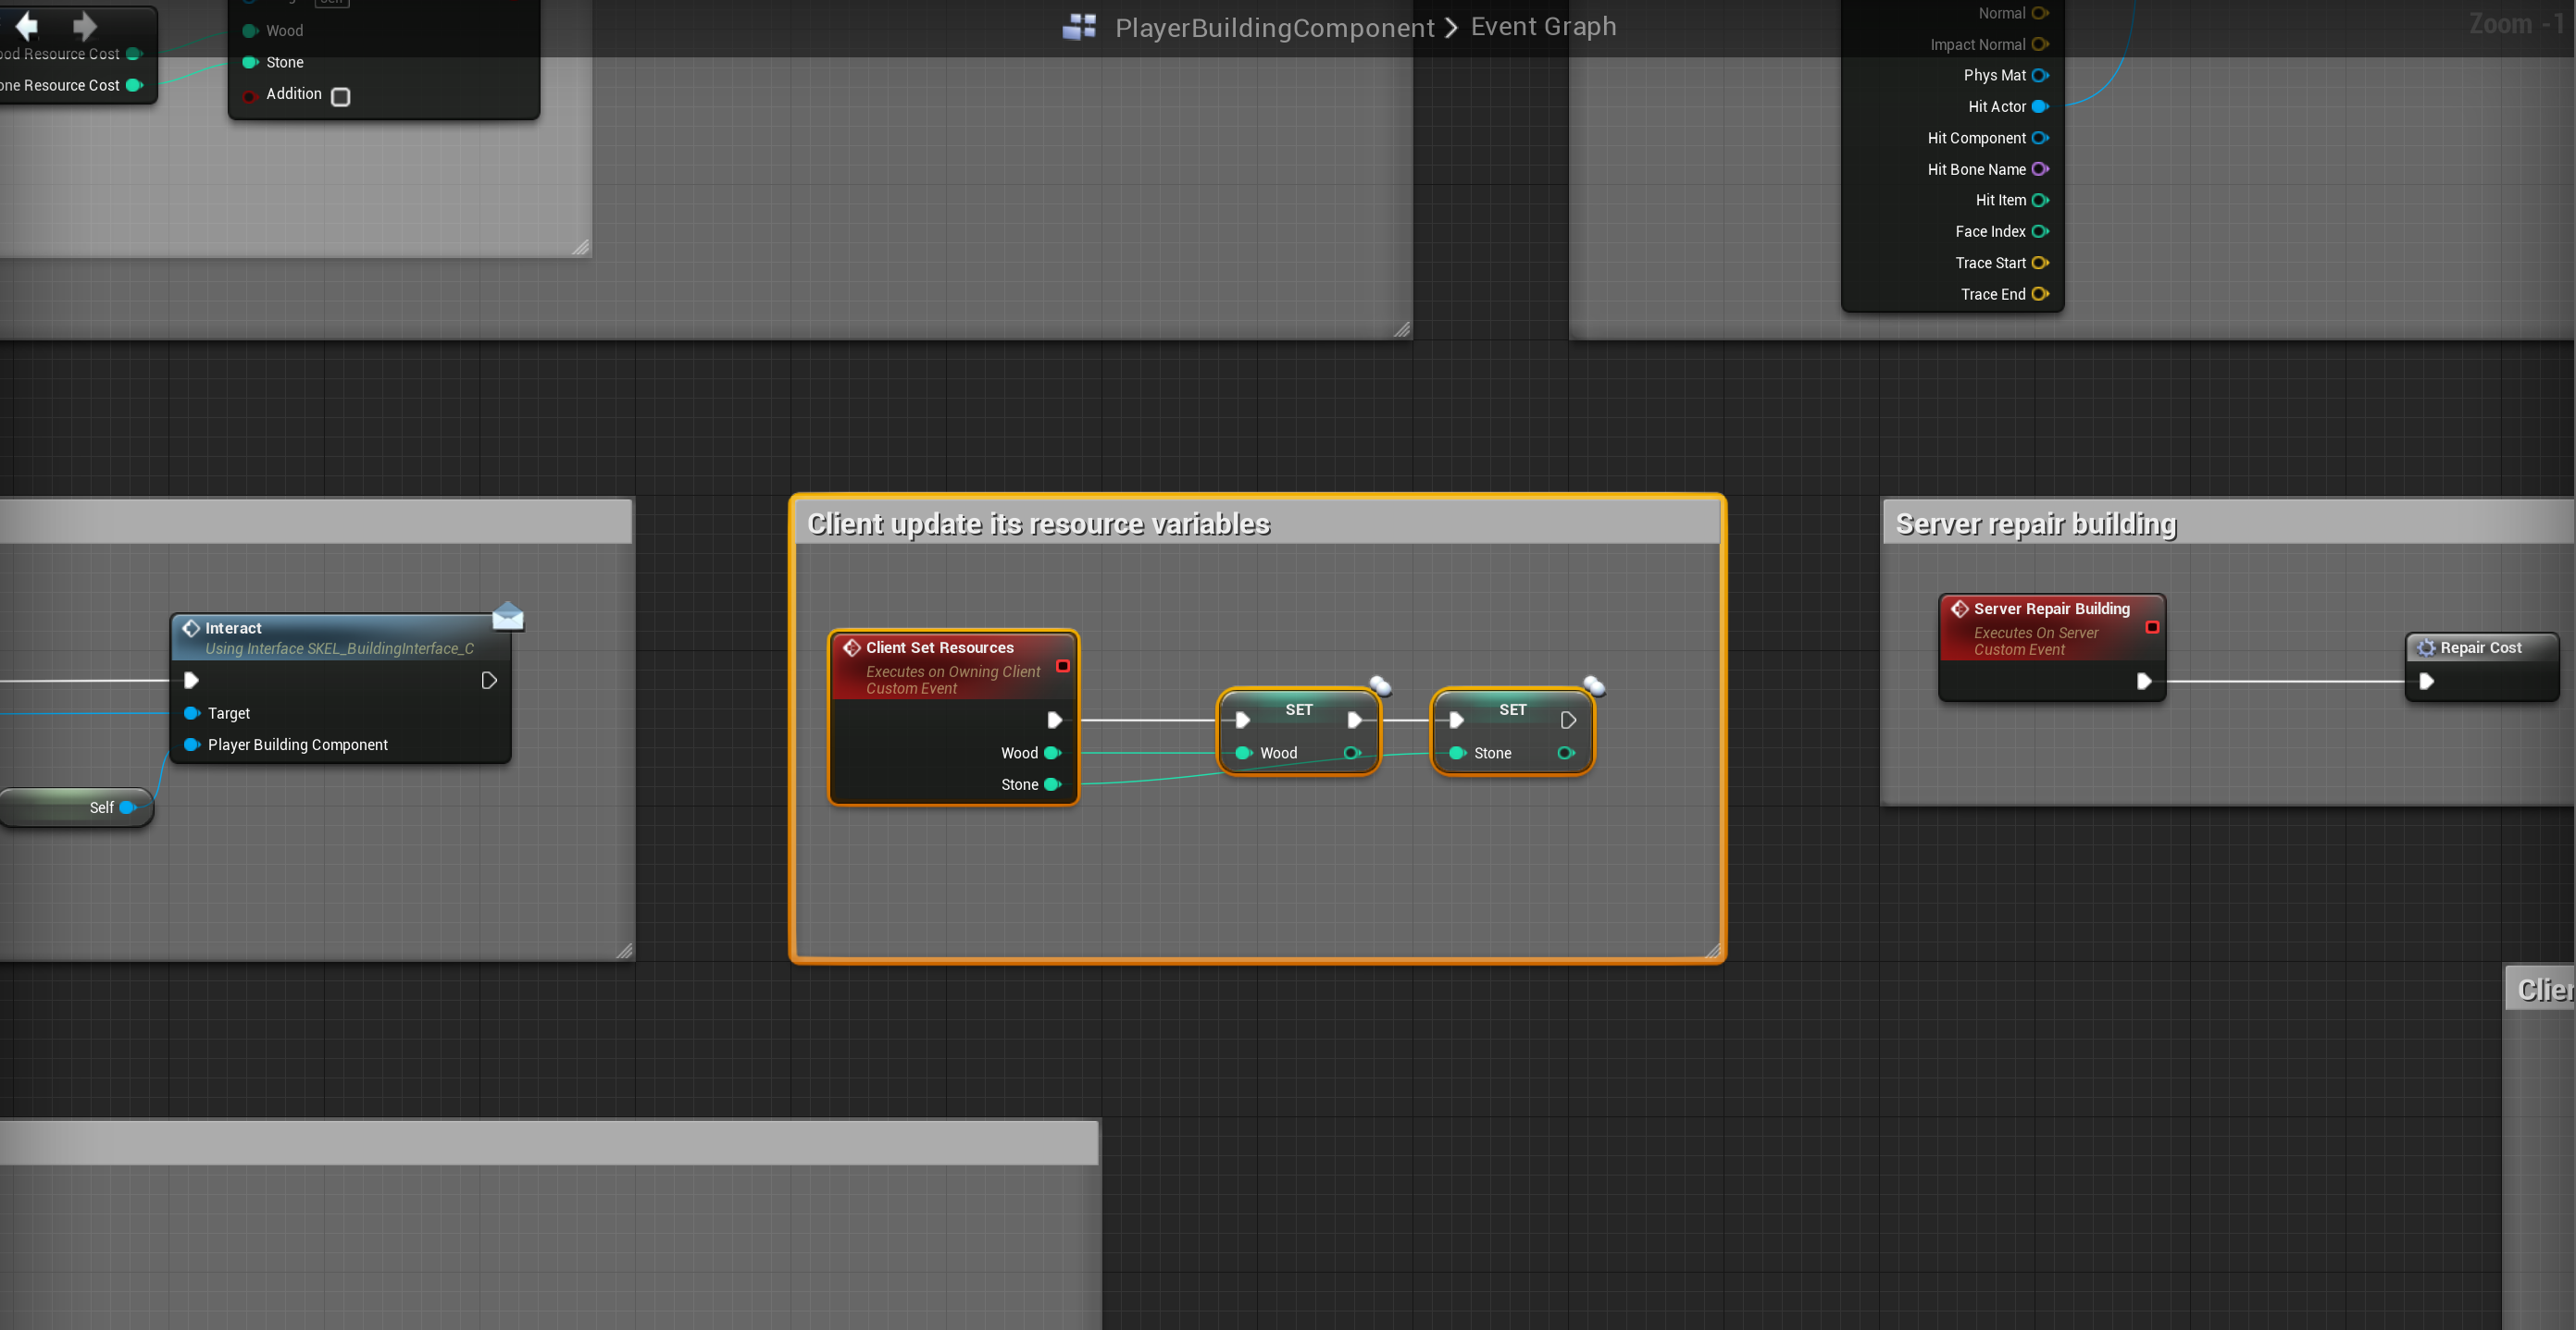
Task: Click the Repair Cost node gear icon
Action: pyautogui.click(x=2426, y=647)
